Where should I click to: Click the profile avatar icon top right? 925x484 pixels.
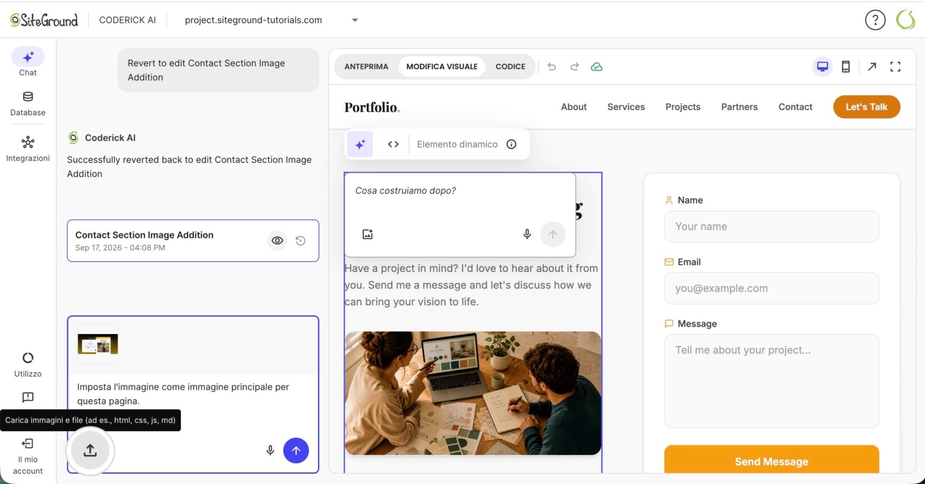(905, 20)
